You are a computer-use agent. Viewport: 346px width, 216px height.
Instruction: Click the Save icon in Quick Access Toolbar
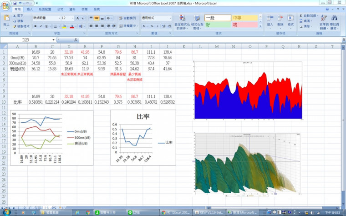pos(15,3)
